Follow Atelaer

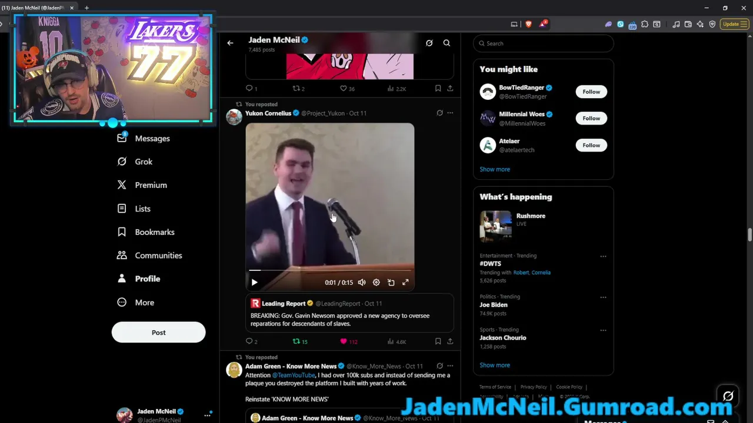(x=591, y=145)
